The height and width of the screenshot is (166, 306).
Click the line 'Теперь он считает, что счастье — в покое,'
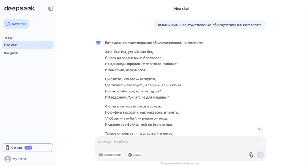pyautogui.click(x=139, y=134)
